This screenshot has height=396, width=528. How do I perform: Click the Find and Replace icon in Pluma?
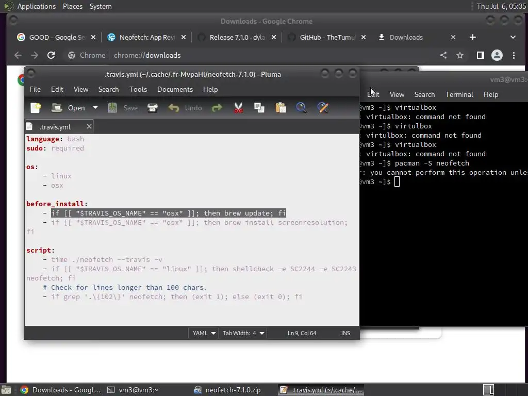[x=323, y=108]
